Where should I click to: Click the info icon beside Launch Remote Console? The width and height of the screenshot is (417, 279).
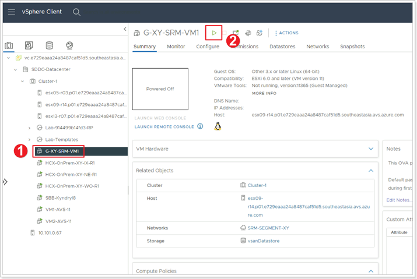200,126
